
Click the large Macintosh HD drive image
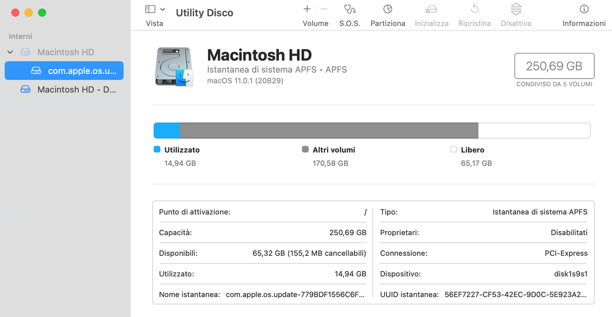(174, 67)
